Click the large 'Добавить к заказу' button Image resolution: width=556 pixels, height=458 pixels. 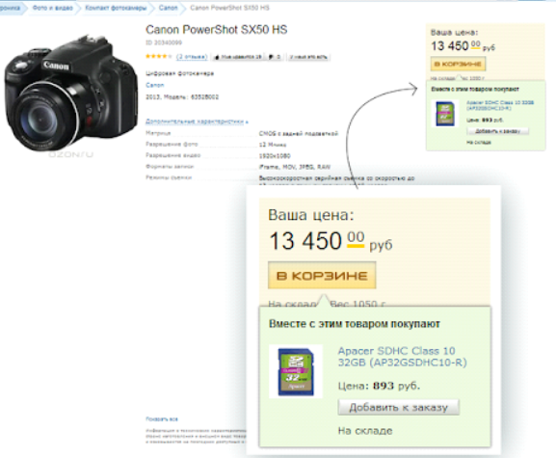399,407
